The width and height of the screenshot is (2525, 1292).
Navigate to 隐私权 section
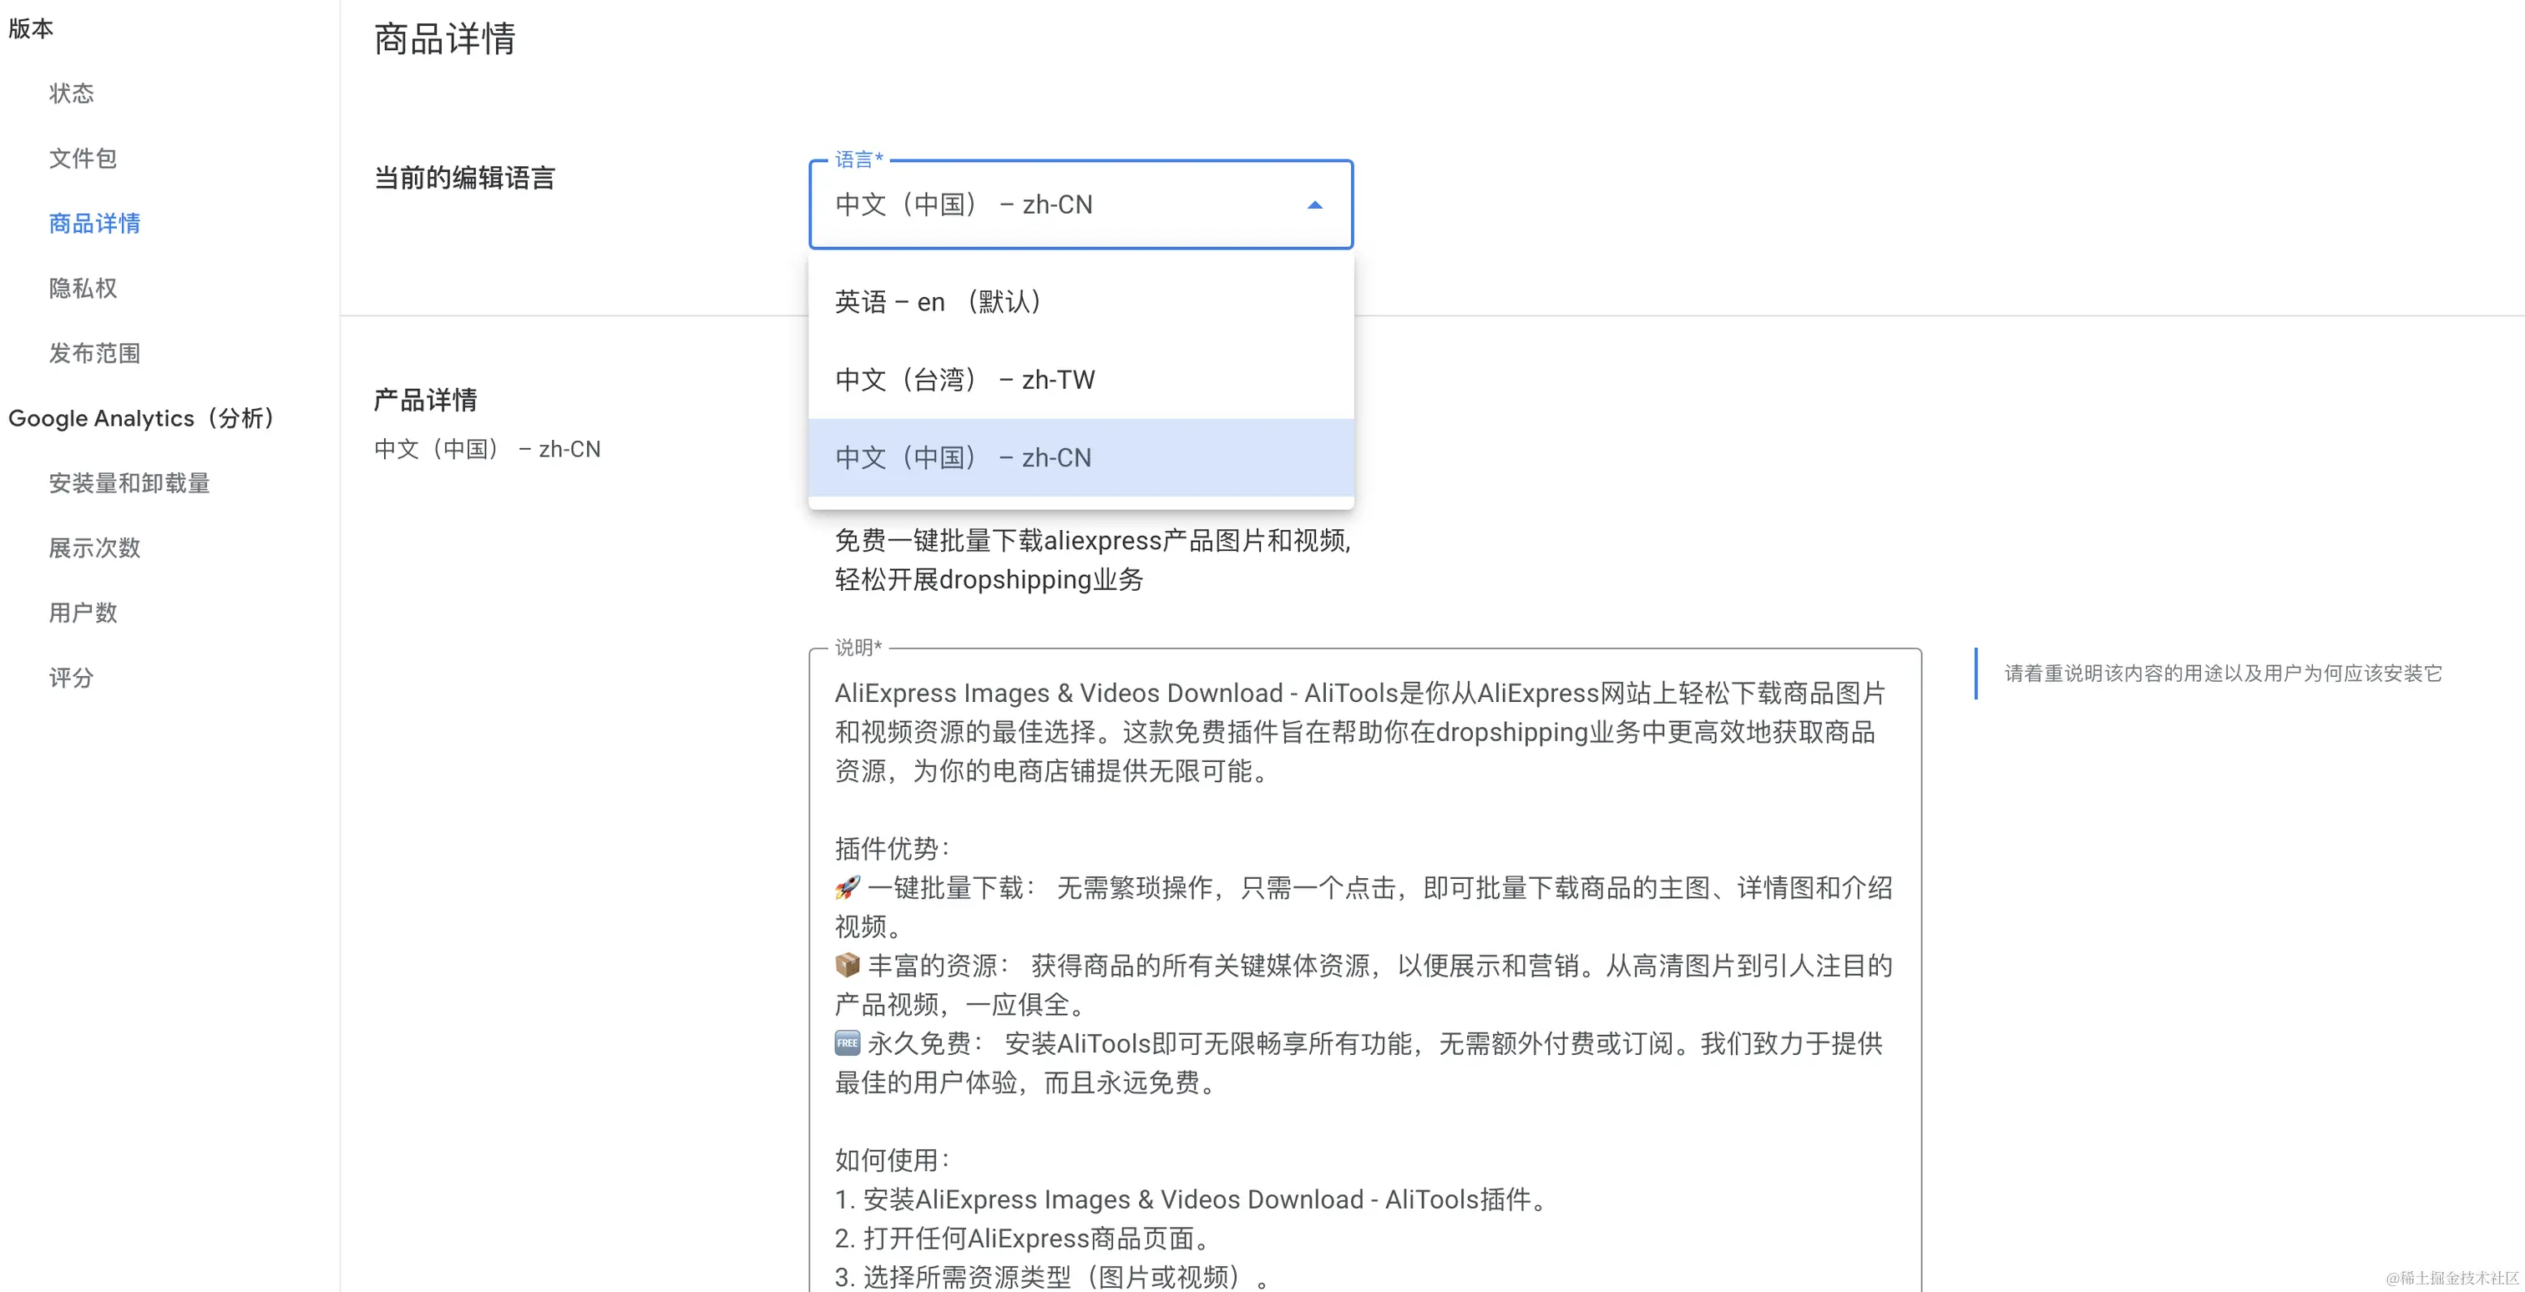coord(83,288)
